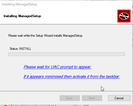Click the grey window title 'Installing ManagedSetup'
Viewport: 133px width, 106px height.
coord(19,4)
